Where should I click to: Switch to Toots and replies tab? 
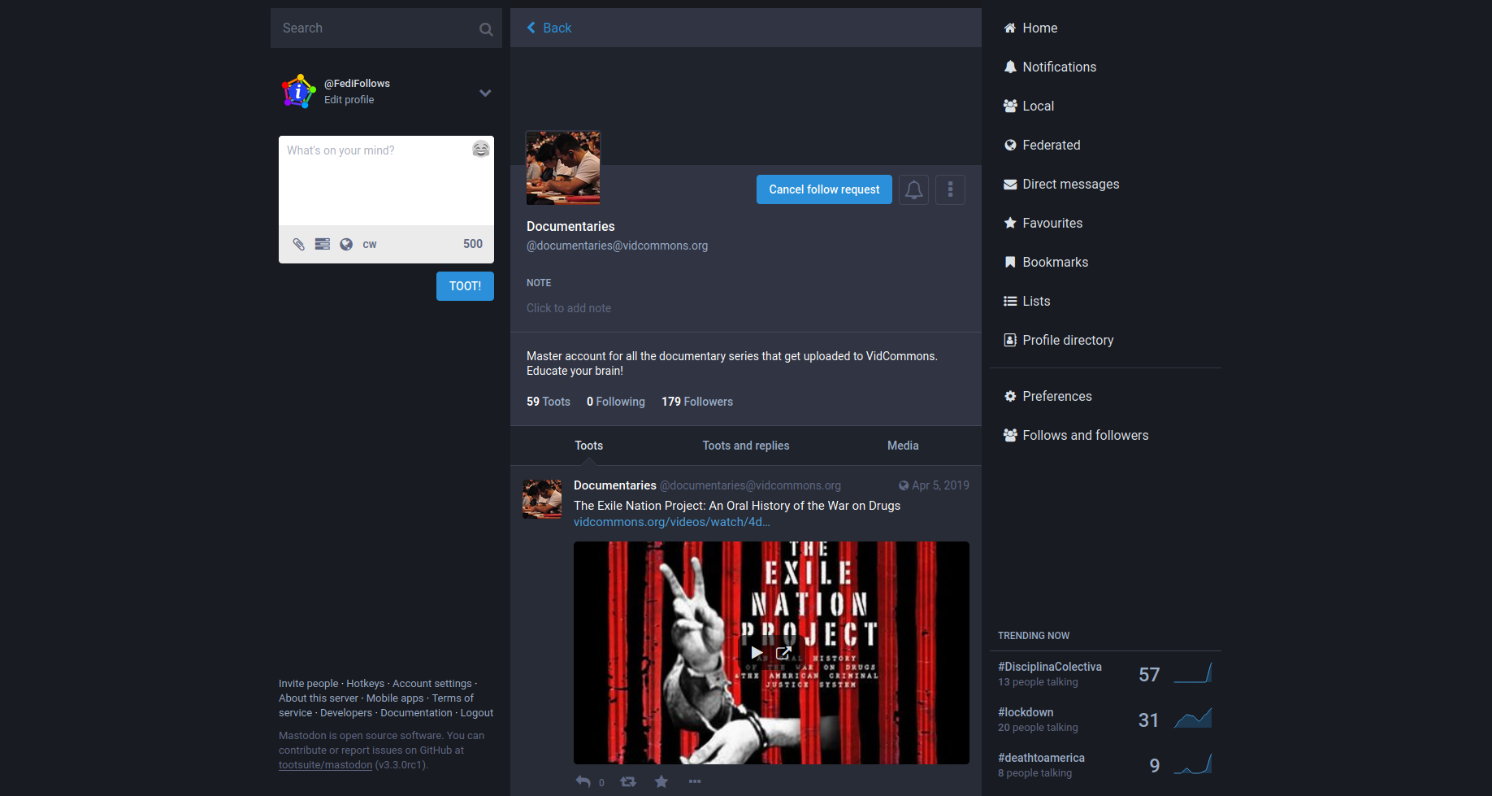pos(746,446)
